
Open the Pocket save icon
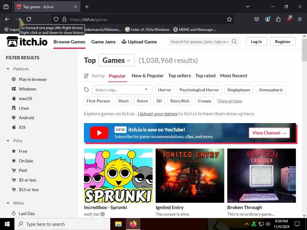point(257,19)
